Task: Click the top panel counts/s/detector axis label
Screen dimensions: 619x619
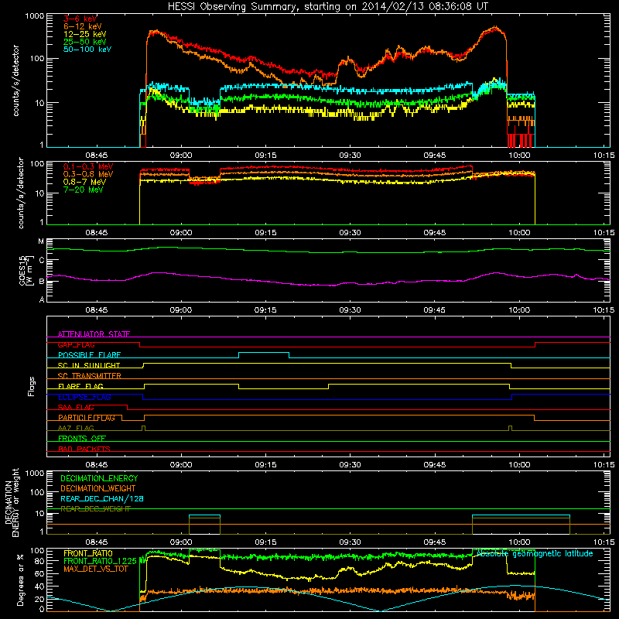Action: pos(15,80)
